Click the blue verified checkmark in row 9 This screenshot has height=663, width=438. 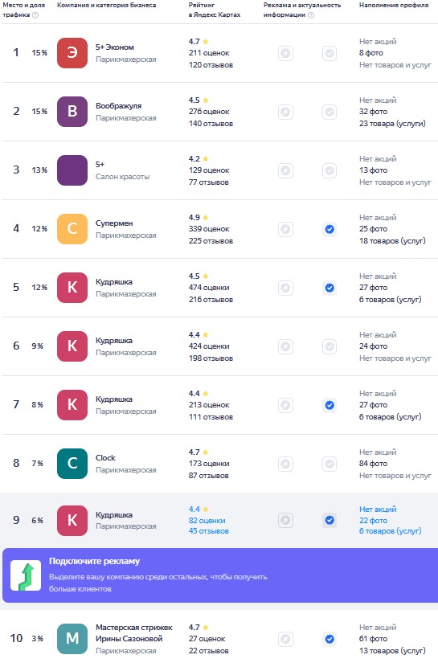[x=330, y=520]
